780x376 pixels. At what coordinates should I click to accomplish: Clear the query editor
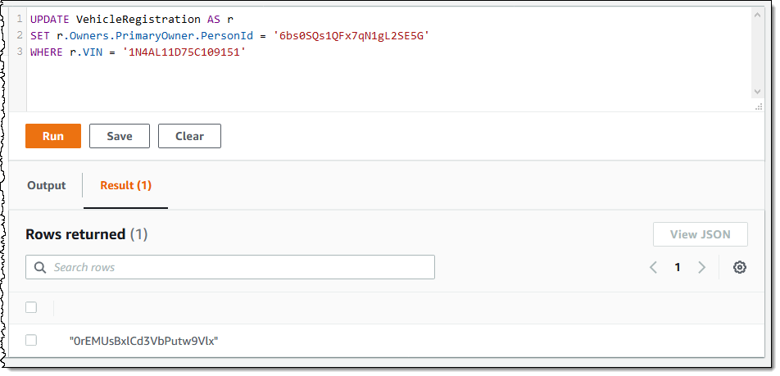(189, 136)
